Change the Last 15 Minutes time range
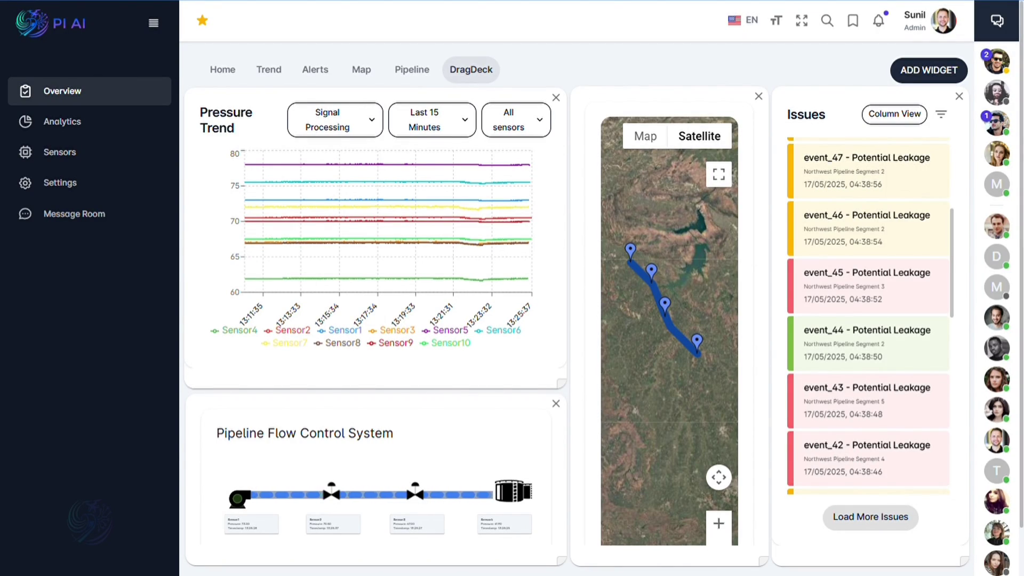 432,119
